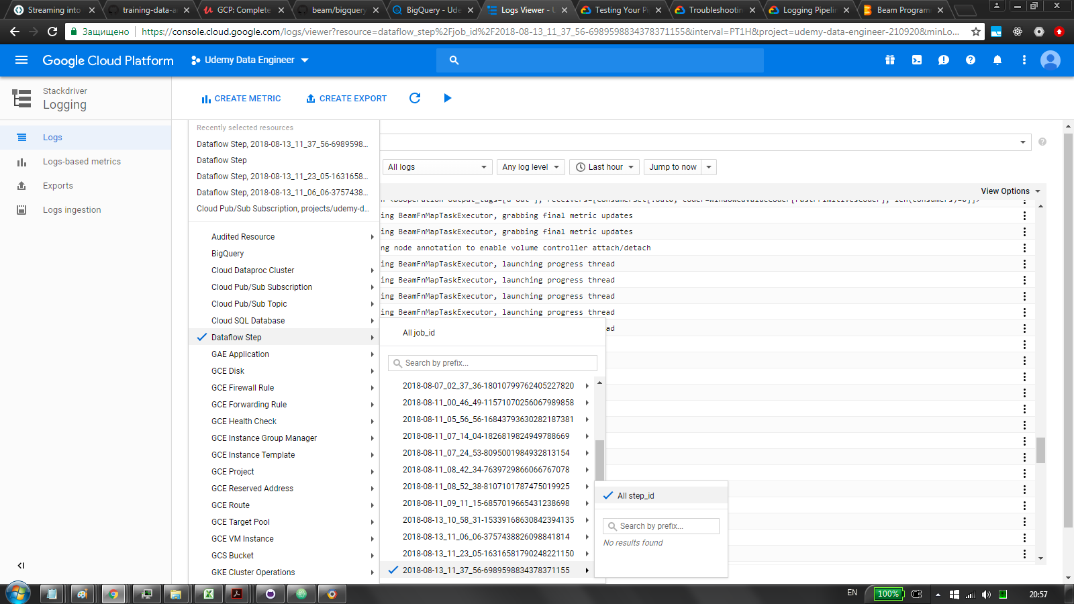1074x604 pixels.
Task: Click Google Cloud Platform logo text
Action: [108, 60]
